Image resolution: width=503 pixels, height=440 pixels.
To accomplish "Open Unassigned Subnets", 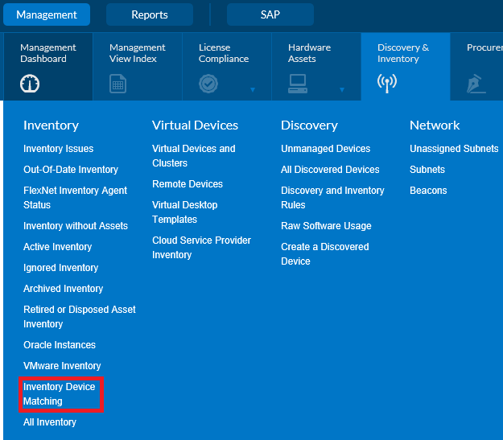I will click(454, 149).
